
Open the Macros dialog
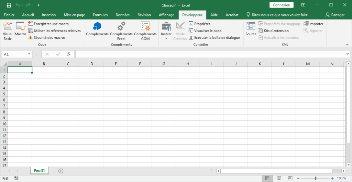(20, 29)
